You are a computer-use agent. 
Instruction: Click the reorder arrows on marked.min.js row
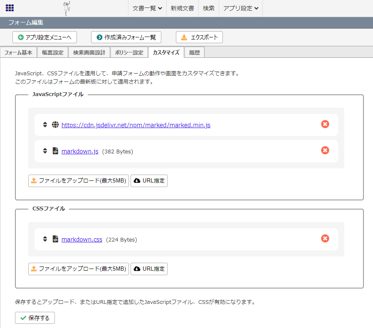(x=45, y=125)
